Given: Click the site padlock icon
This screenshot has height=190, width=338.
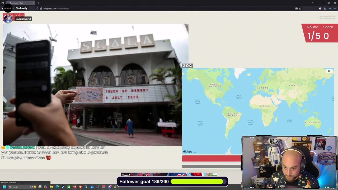Looking at the screenshot, I should point(41,8).
